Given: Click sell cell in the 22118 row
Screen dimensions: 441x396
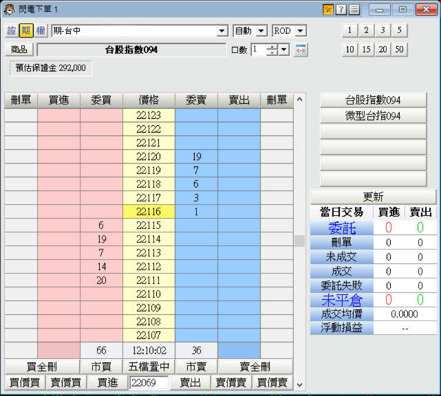Looking at the screenshot, I should (x=239, y=184).
